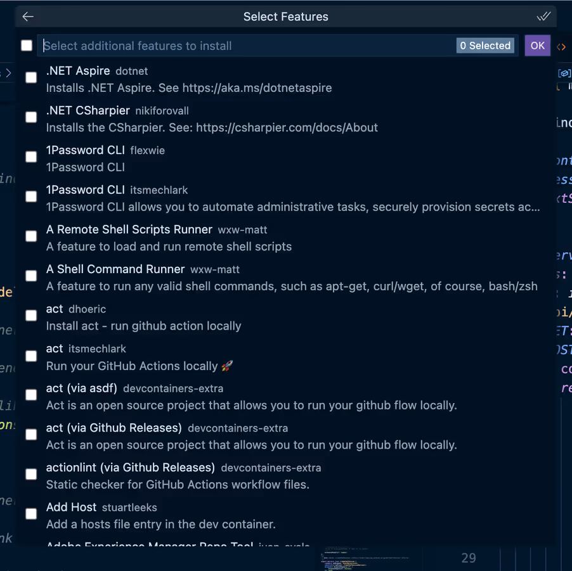This screenshot has width=572, height=571.
Task: Click the 'stuartleeks' publisher label
Action: pos(129,508)
